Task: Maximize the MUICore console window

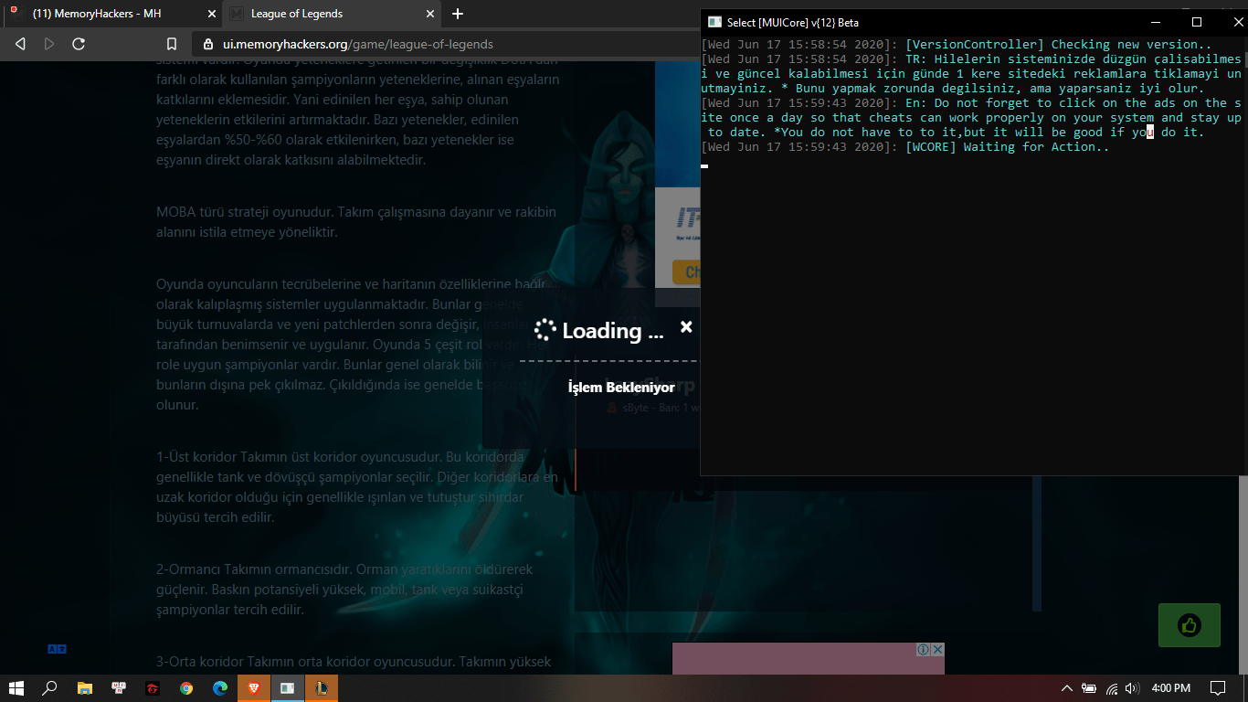Action: 1197,22
